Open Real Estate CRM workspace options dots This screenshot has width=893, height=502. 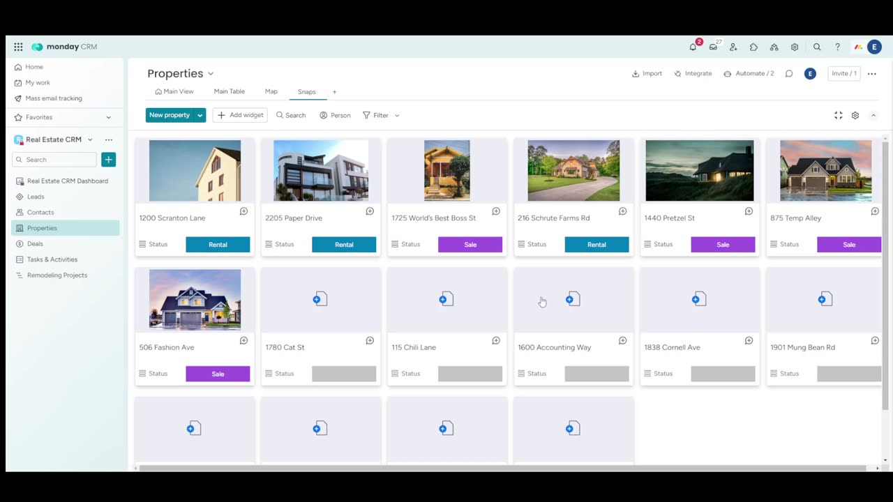click(108, 139)
